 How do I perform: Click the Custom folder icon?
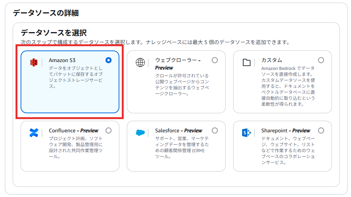[x=247, y=62]
